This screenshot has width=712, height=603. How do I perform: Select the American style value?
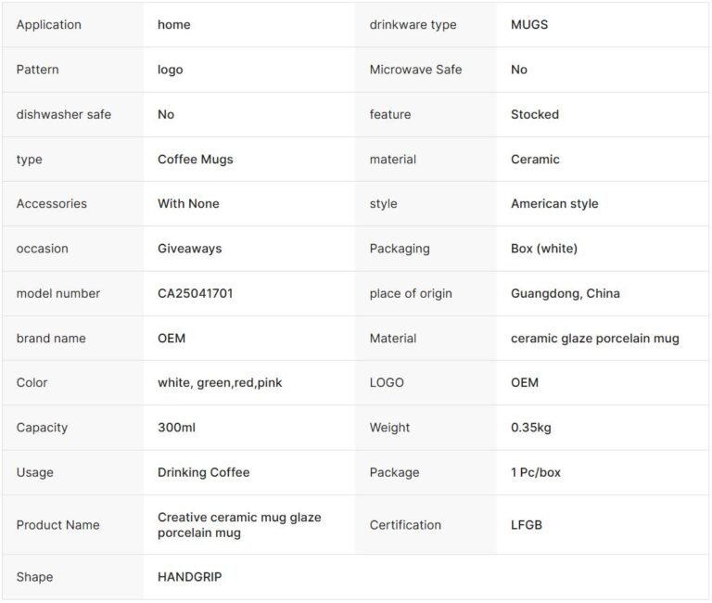coord(554,204)
